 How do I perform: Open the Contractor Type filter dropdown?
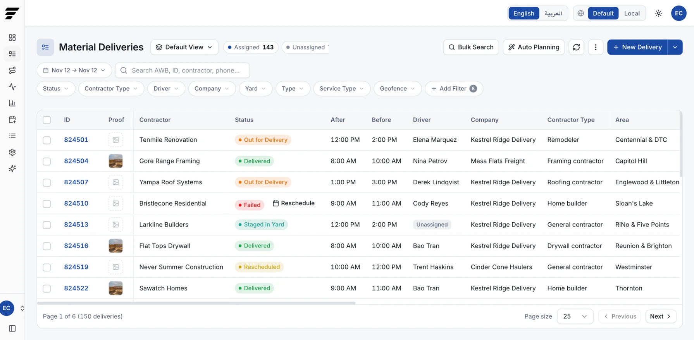coord(111,88)
